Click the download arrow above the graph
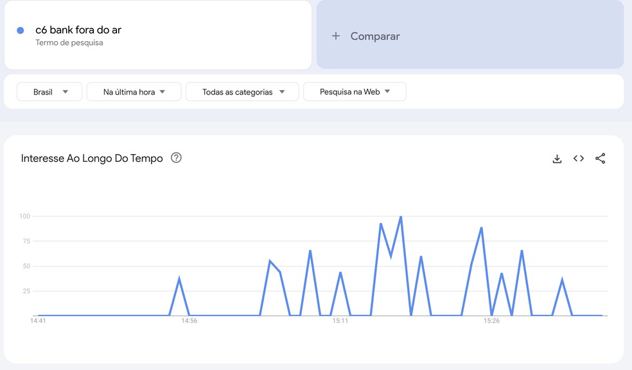 (557, 158)
